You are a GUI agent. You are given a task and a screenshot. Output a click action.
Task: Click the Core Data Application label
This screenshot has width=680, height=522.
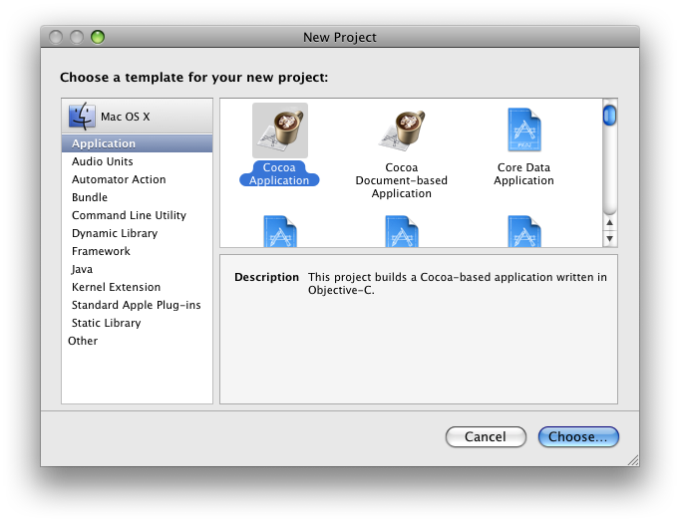point(523,173)
